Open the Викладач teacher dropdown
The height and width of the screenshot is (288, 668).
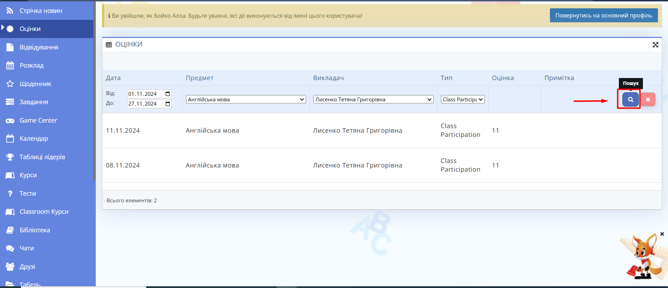click(x=373, y=100)
